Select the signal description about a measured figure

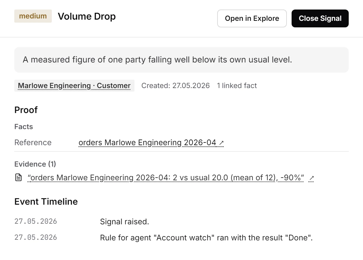[181, 60]
